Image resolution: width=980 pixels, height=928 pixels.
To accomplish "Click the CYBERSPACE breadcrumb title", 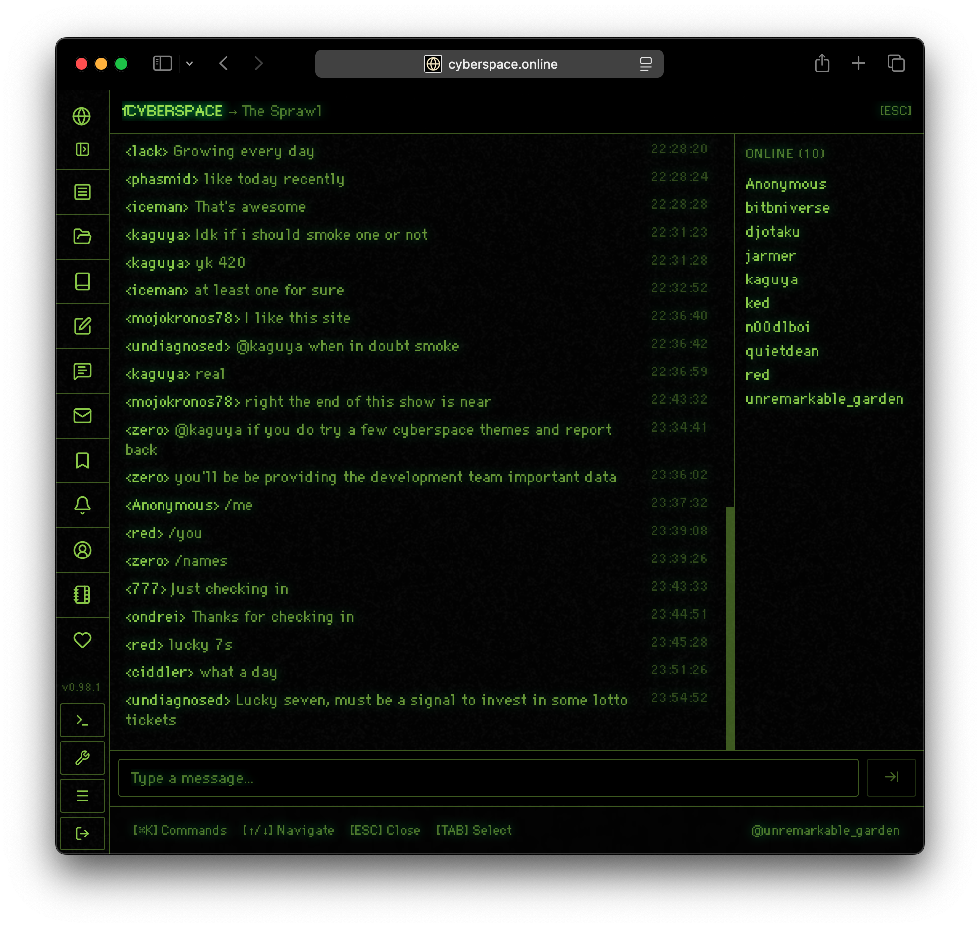I will 173,111.
